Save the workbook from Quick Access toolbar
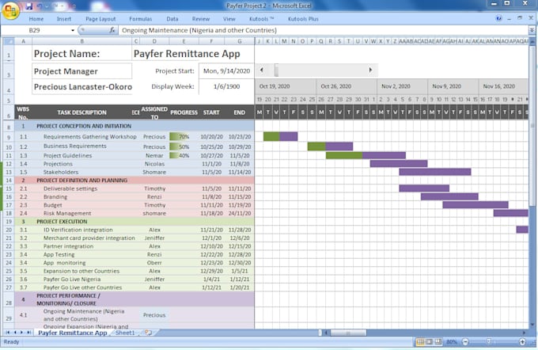 [x=29, y=6]
